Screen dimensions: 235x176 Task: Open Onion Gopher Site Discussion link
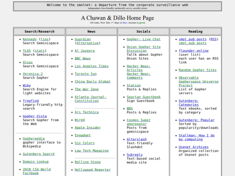click(x=144, y=49)
